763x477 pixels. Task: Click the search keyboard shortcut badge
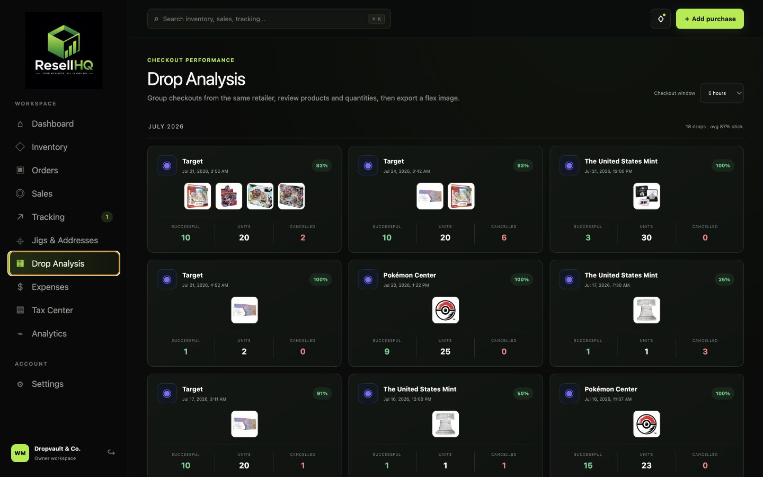pos(376,19)
